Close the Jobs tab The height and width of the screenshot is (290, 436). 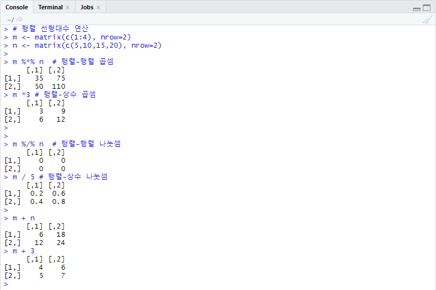click(98, 8)
